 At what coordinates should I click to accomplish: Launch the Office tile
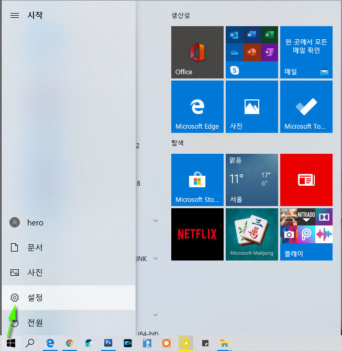pos(197,52)
